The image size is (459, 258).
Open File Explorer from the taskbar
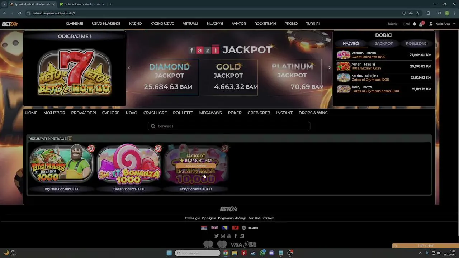235,253
